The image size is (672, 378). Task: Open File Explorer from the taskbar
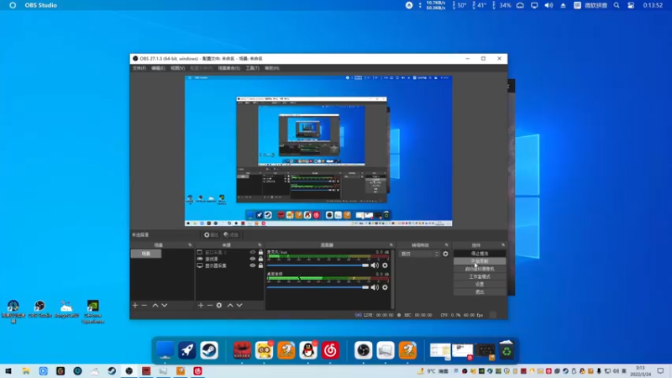tap(26, 371)
